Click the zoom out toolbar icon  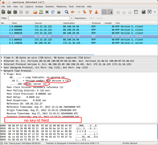pos(124,12)
